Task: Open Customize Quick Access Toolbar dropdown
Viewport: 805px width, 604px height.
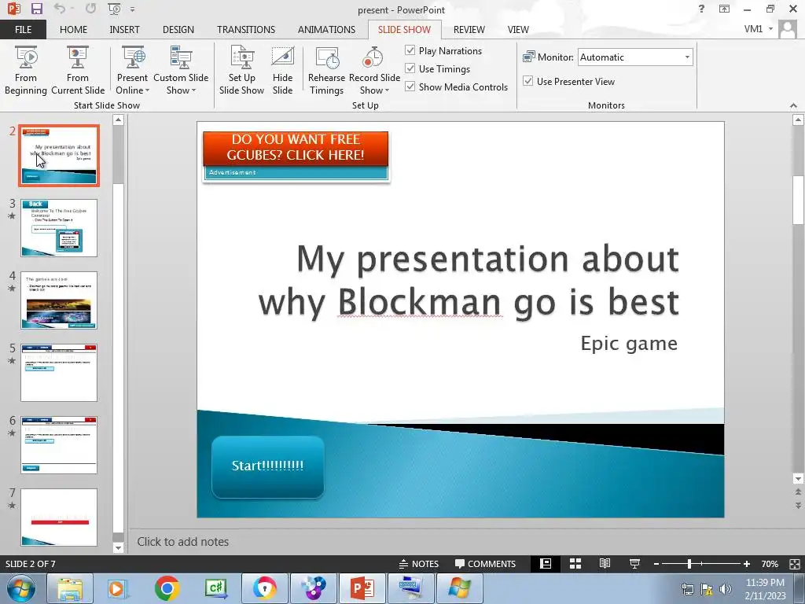Action: coord(132,9)
